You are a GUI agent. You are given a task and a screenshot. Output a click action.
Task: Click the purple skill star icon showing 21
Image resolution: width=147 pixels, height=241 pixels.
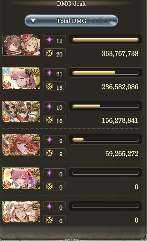pos(49,73)
